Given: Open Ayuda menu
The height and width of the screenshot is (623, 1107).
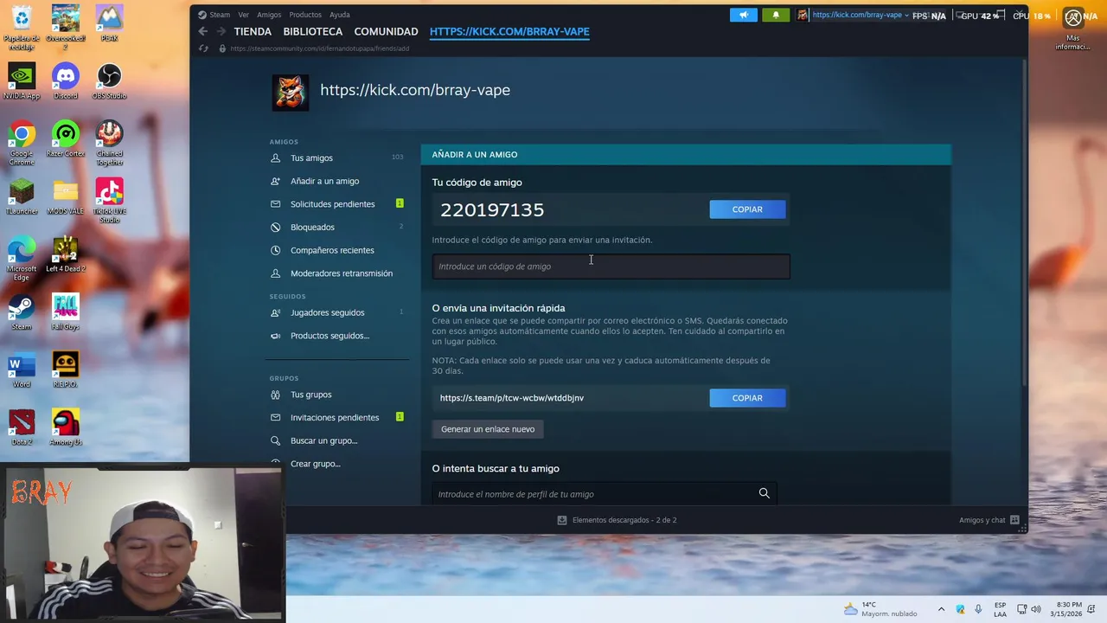Looking at the screenshot, I should [339, 15].
